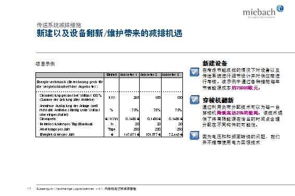Click the highlighted 约75000欧元 text
The image size is (295, 196).
click(x=245, y=88)
